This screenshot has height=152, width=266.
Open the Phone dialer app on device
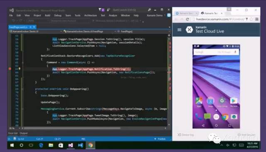[x=198, y=116]
